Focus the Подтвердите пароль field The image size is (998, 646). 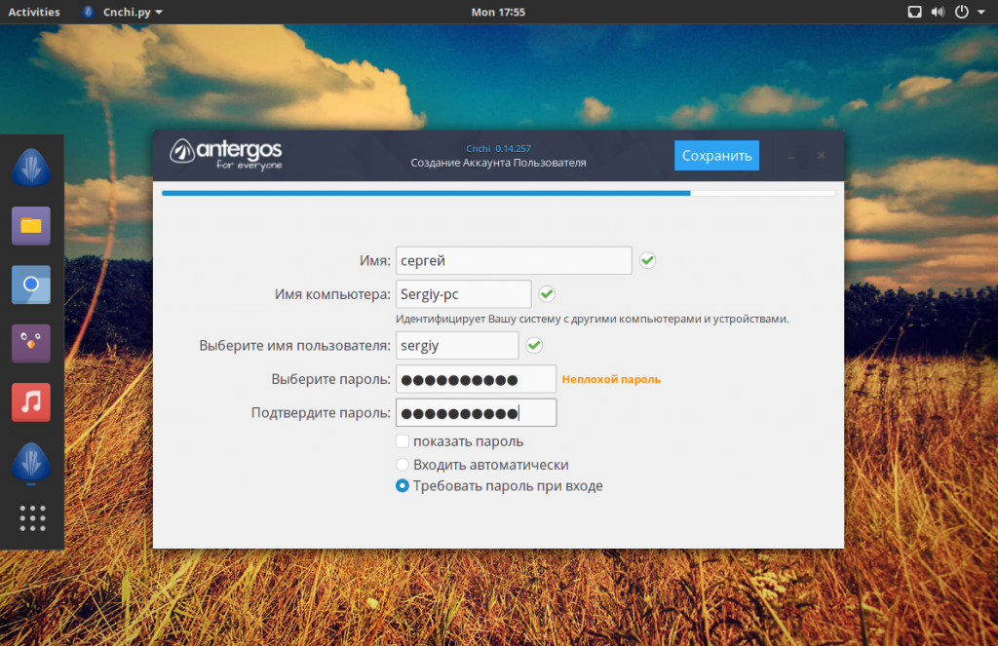(x=476, y=413)
